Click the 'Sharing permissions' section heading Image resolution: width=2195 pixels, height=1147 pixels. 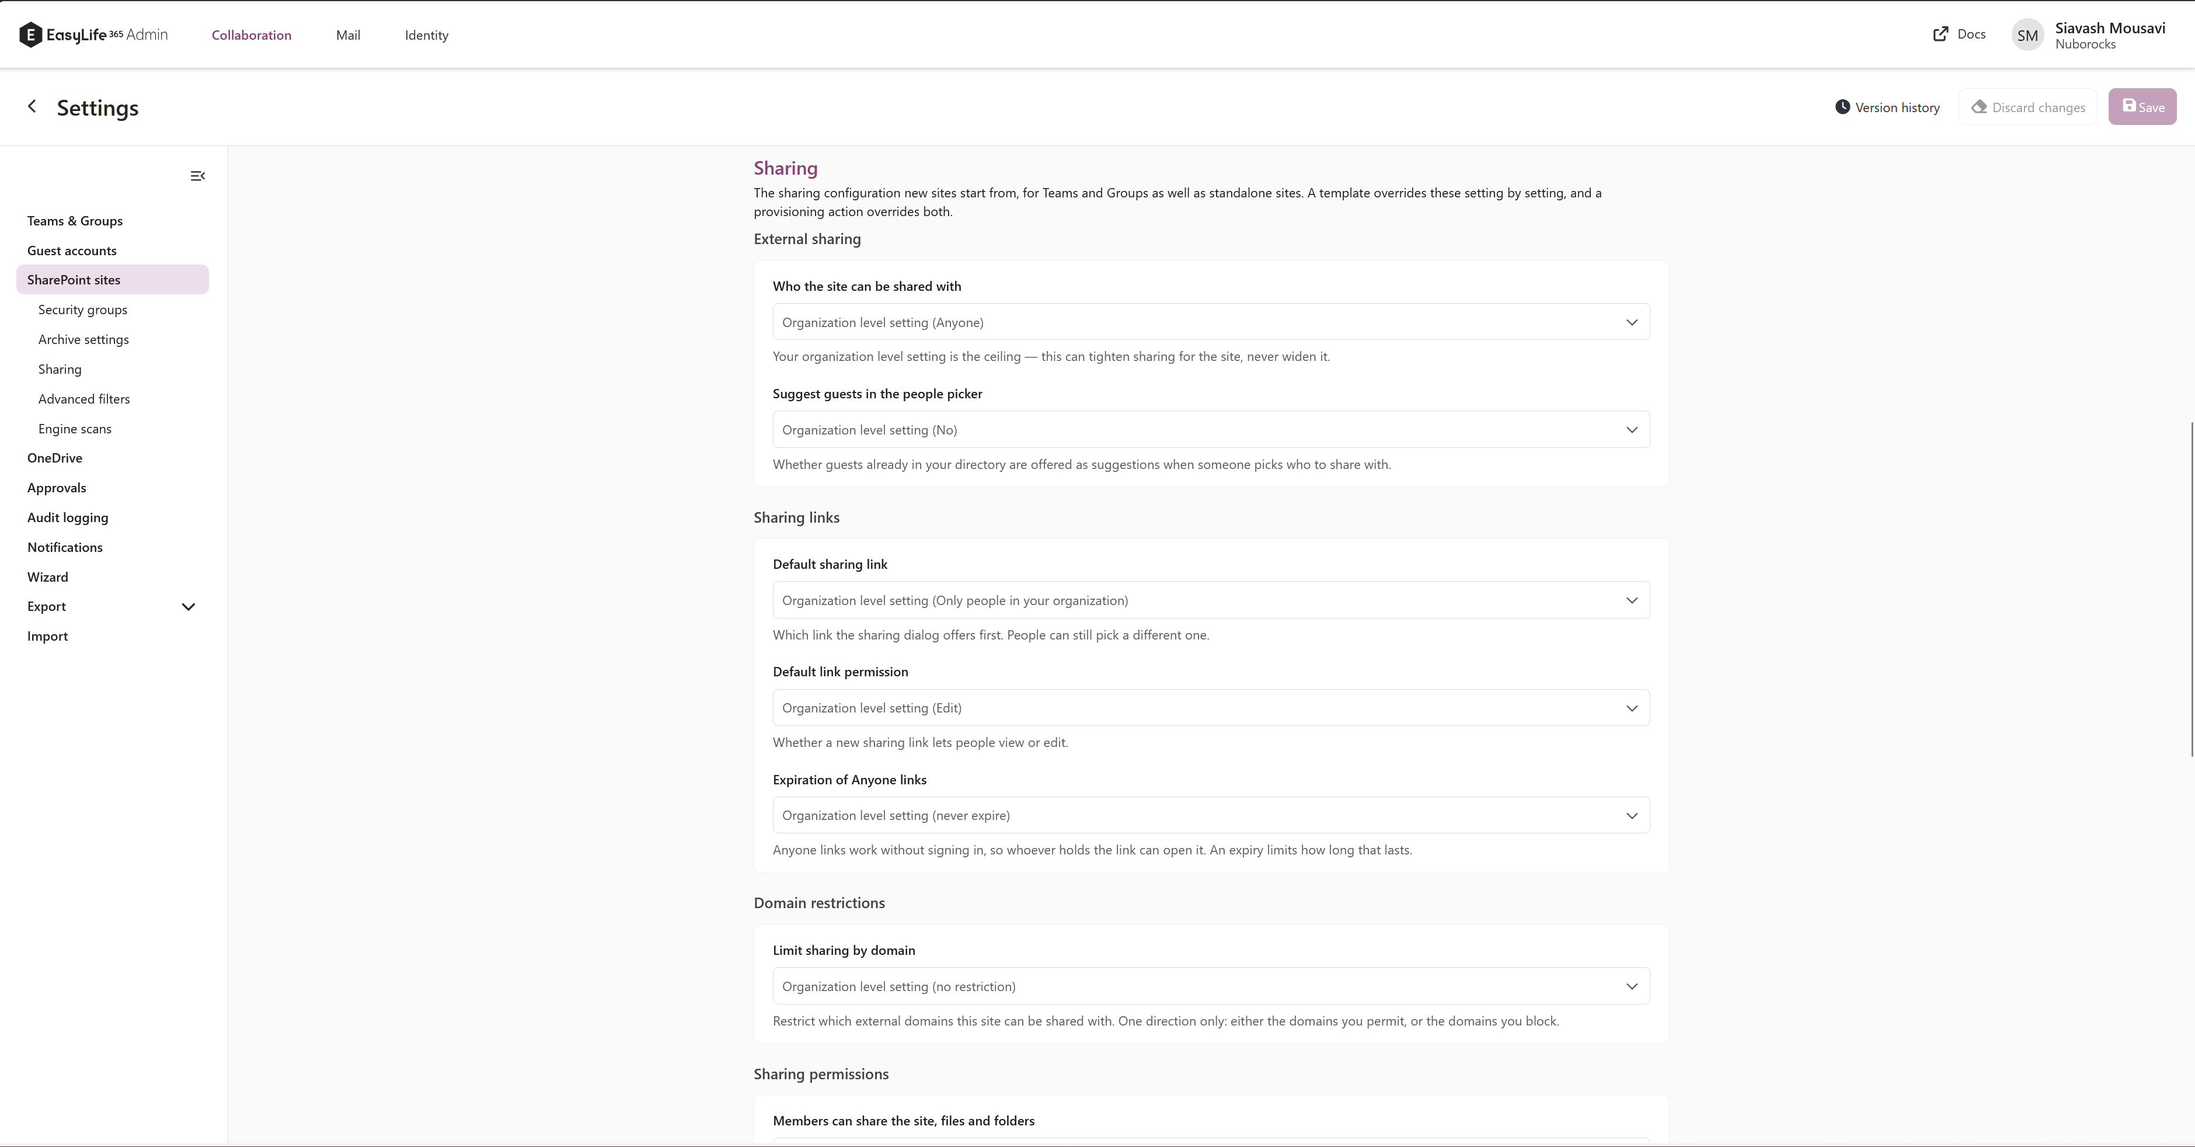(x=821, y=1074)
